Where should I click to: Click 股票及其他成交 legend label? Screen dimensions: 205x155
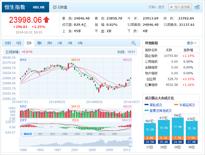pos(161,111)
